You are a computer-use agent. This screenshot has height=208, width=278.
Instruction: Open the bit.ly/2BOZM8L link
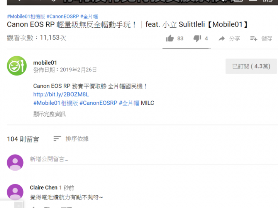tap(61, 94)
